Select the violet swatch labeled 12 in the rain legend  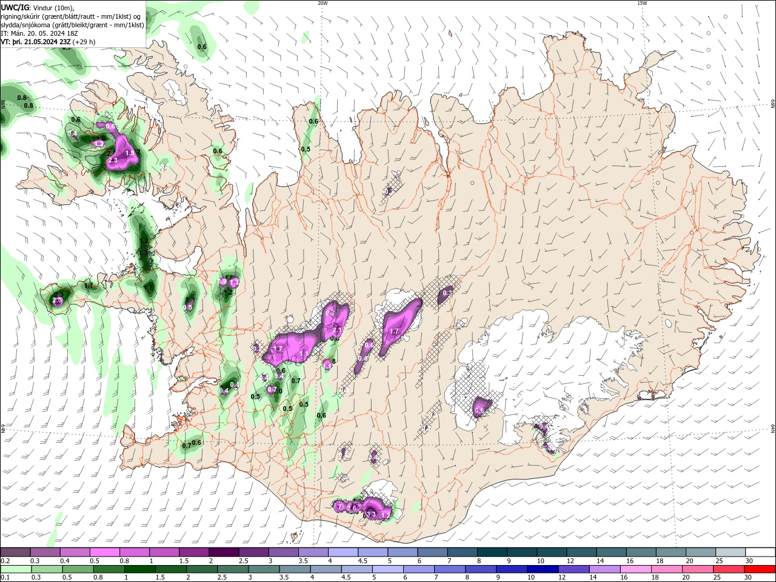(574, 569)
